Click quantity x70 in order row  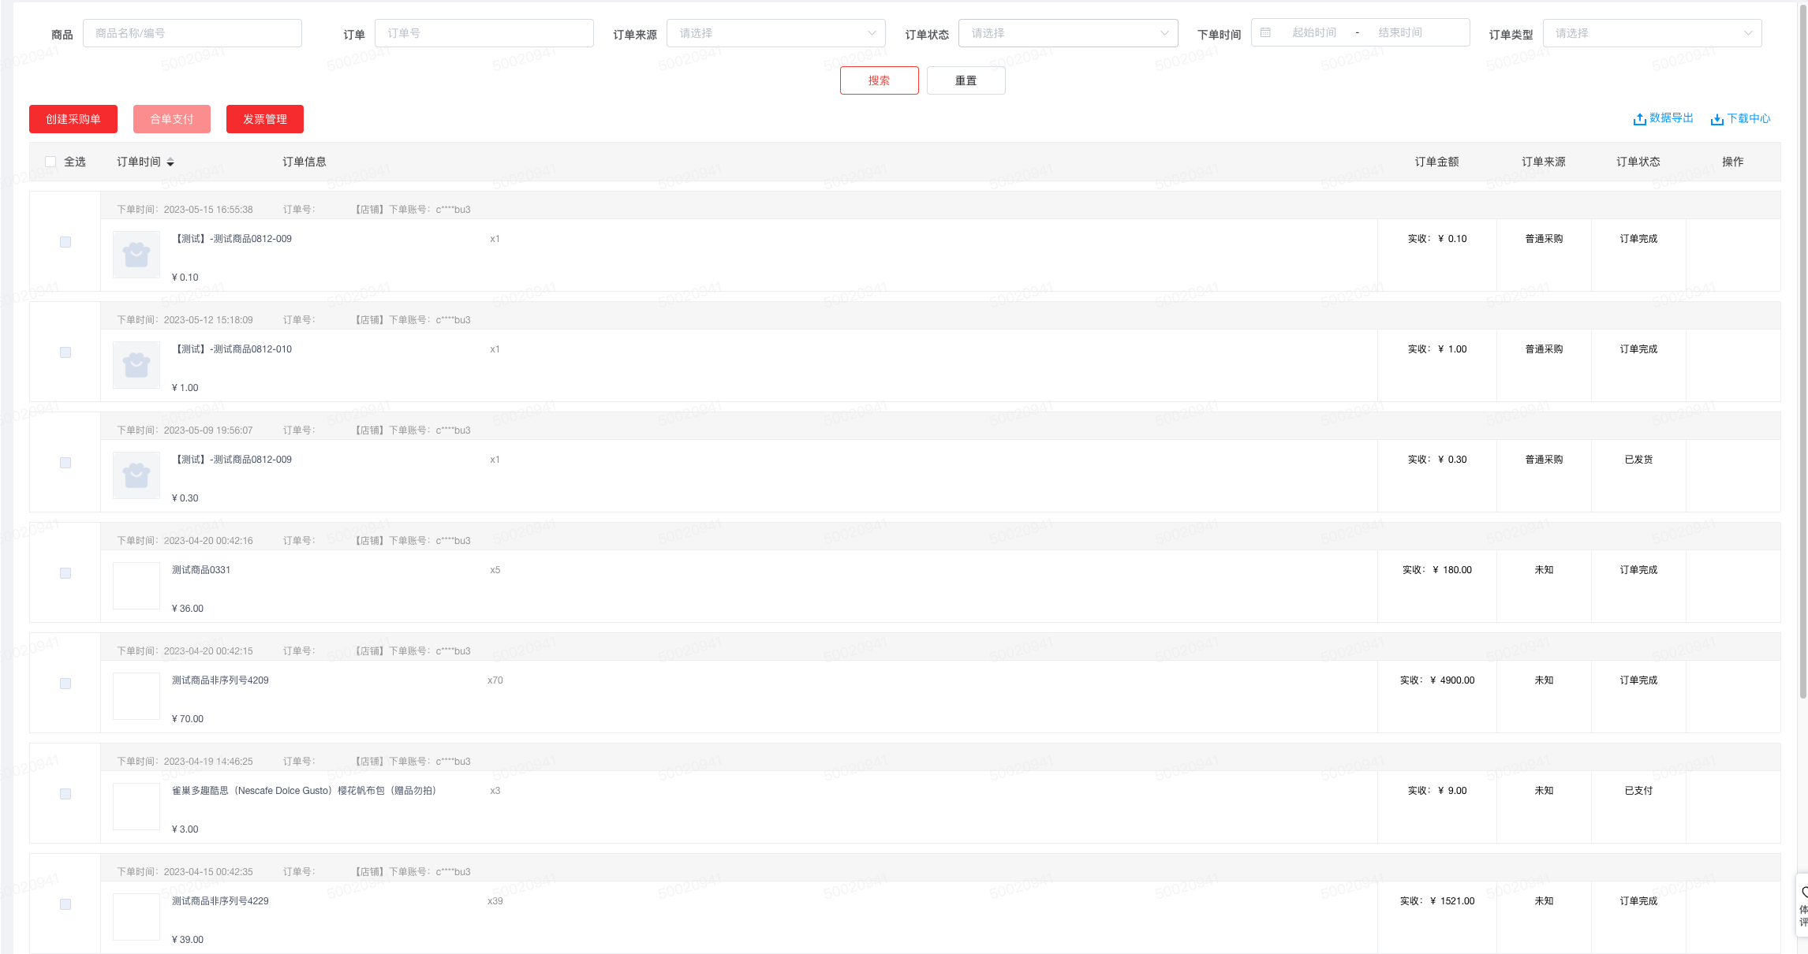tap(495, 680)
